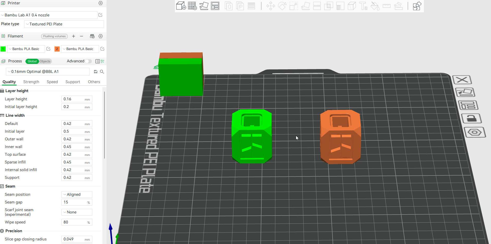Auto orient objects on this plate
The width and height of the screenshot is (491, 244).
pyautogui.click(x=465, y=92)
